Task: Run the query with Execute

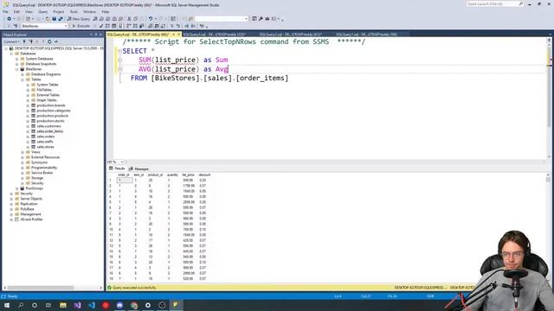Action: click(x=81, y=26)
